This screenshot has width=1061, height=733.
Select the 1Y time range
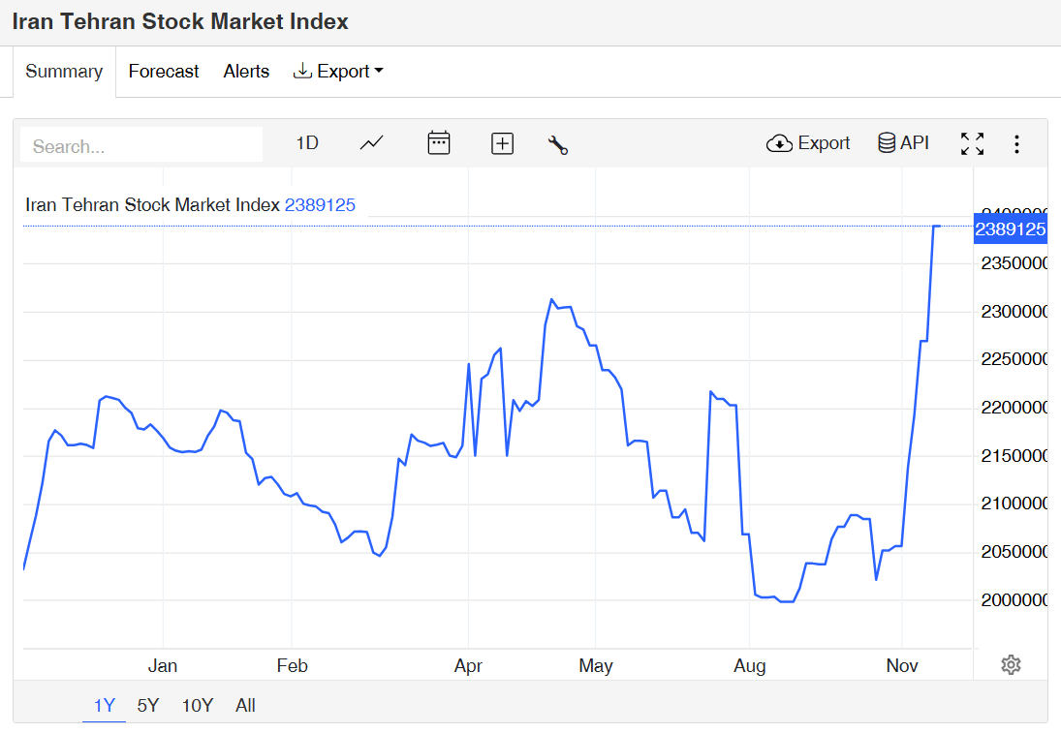tap(104, 705)
